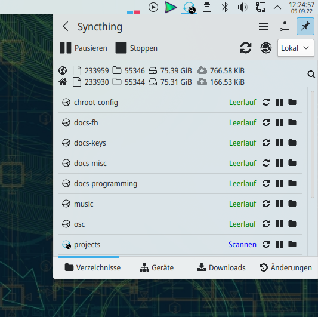Rescan the docs-programming folder
Viewport: 318px width, 317px height.
tap(266, 183)
